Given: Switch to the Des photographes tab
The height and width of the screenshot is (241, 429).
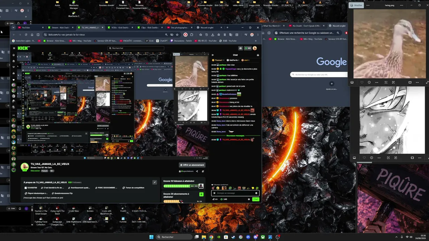Looking at the screenshot, I should pos(179,27).
